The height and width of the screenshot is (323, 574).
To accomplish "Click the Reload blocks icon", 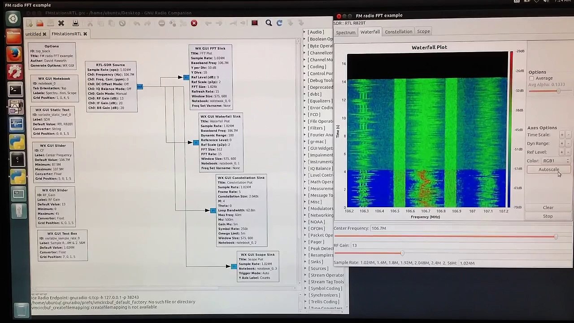I will coord(279,23).
